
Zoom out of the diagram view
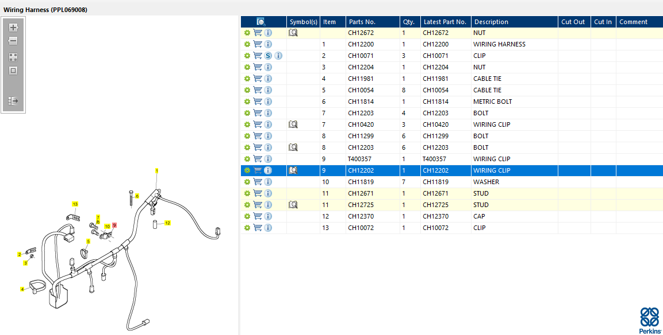(x=13, y=41)
